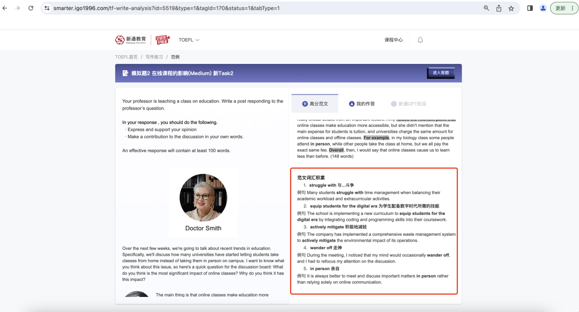Click the 范文词汇积累 heading
Viewport: 579px width, 312px height.
pyautogui.click(x=311, y=178)
